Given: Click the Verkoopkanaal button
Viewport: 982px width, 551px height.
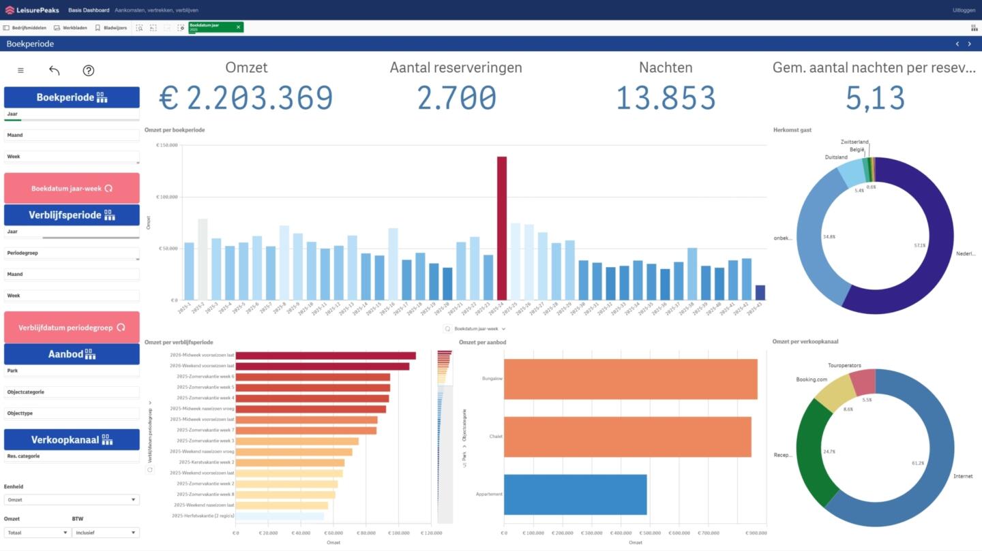Looking at the screenshot, I should [72, 440].
